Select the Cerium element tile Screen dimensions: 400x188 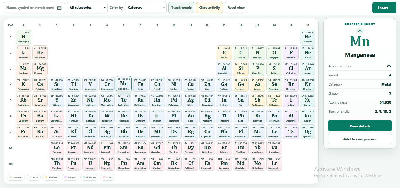57,148
